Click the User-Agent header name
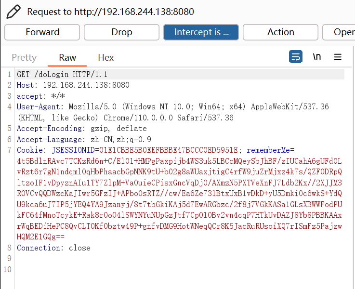355x289 pixels. [x=38, y=106]
